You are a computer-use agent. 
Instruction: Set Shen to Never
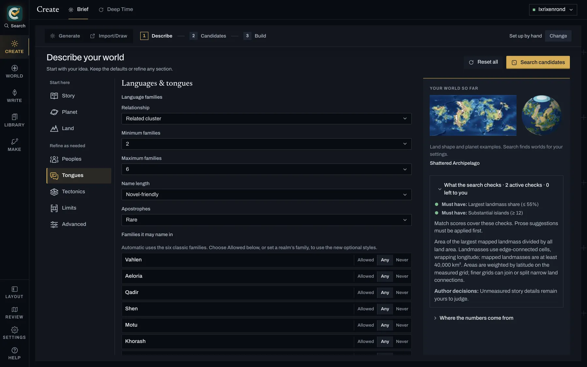[402, 309]
